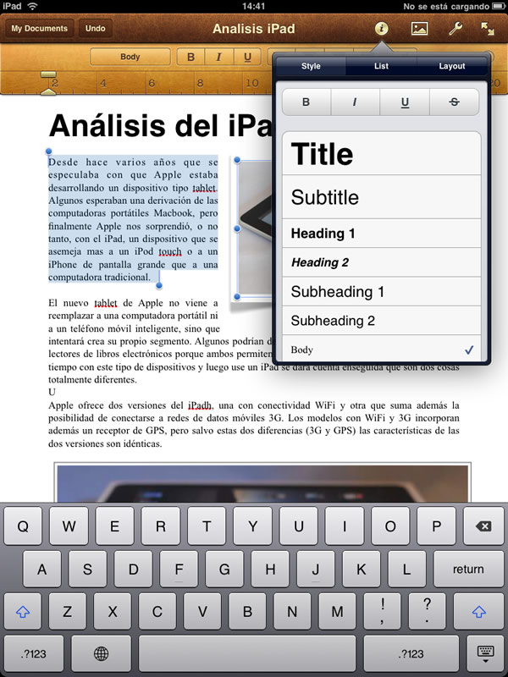
Task: Tap the E key
Action: [114, 526]
